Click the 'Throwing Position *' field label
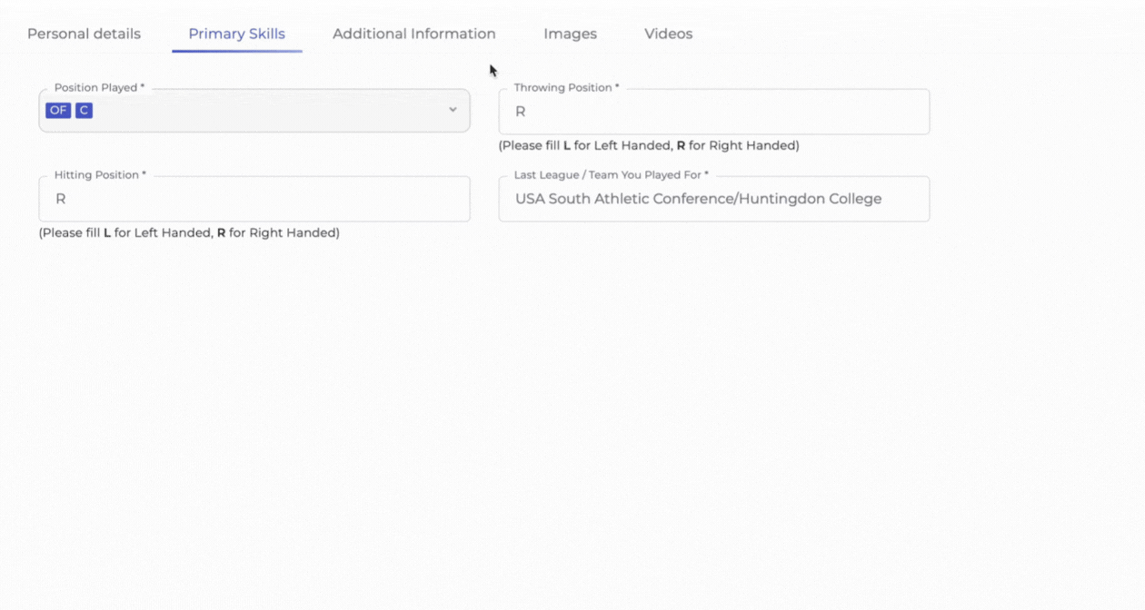The image size is (1145, 610). 566,88
